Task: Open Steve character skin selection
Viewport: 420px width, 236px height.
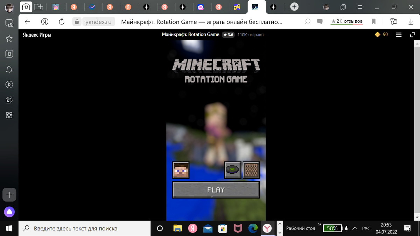Action: coord(181,170)
